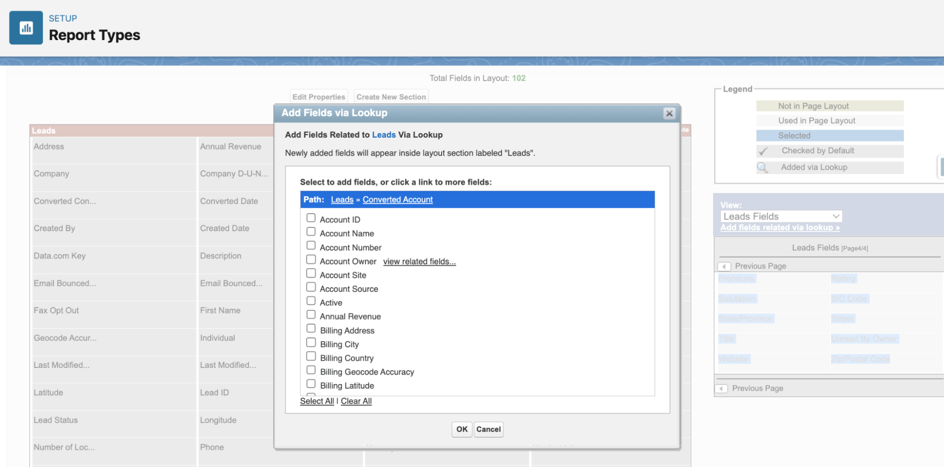Click the Previous Page arrow icon above Pronouns

(724, 267)
